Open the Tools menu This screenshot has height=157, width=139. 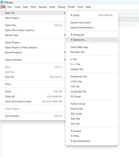point(80,7)
